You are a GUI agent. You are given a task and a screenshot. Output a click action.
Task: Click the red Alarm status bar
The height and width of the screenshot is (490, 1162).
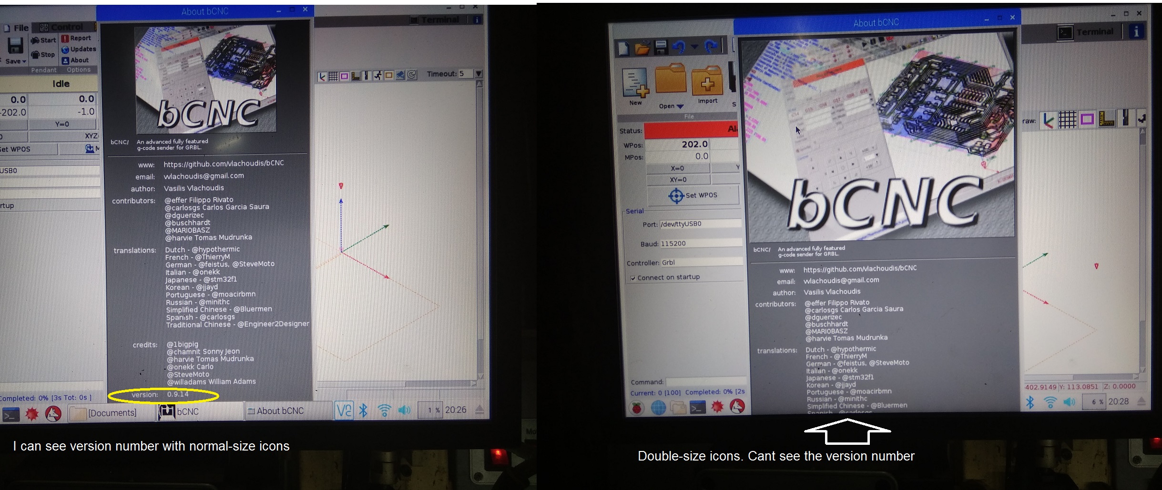(x=691, y=129)
